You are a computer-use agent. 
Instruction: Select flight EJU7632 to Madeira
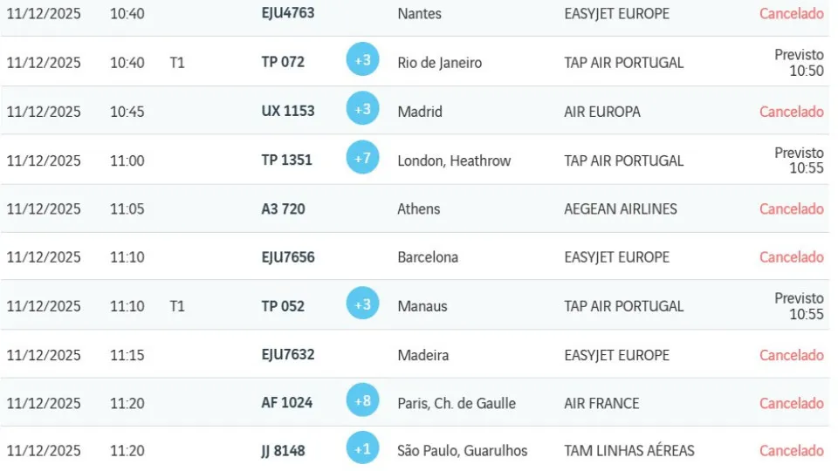288,355
